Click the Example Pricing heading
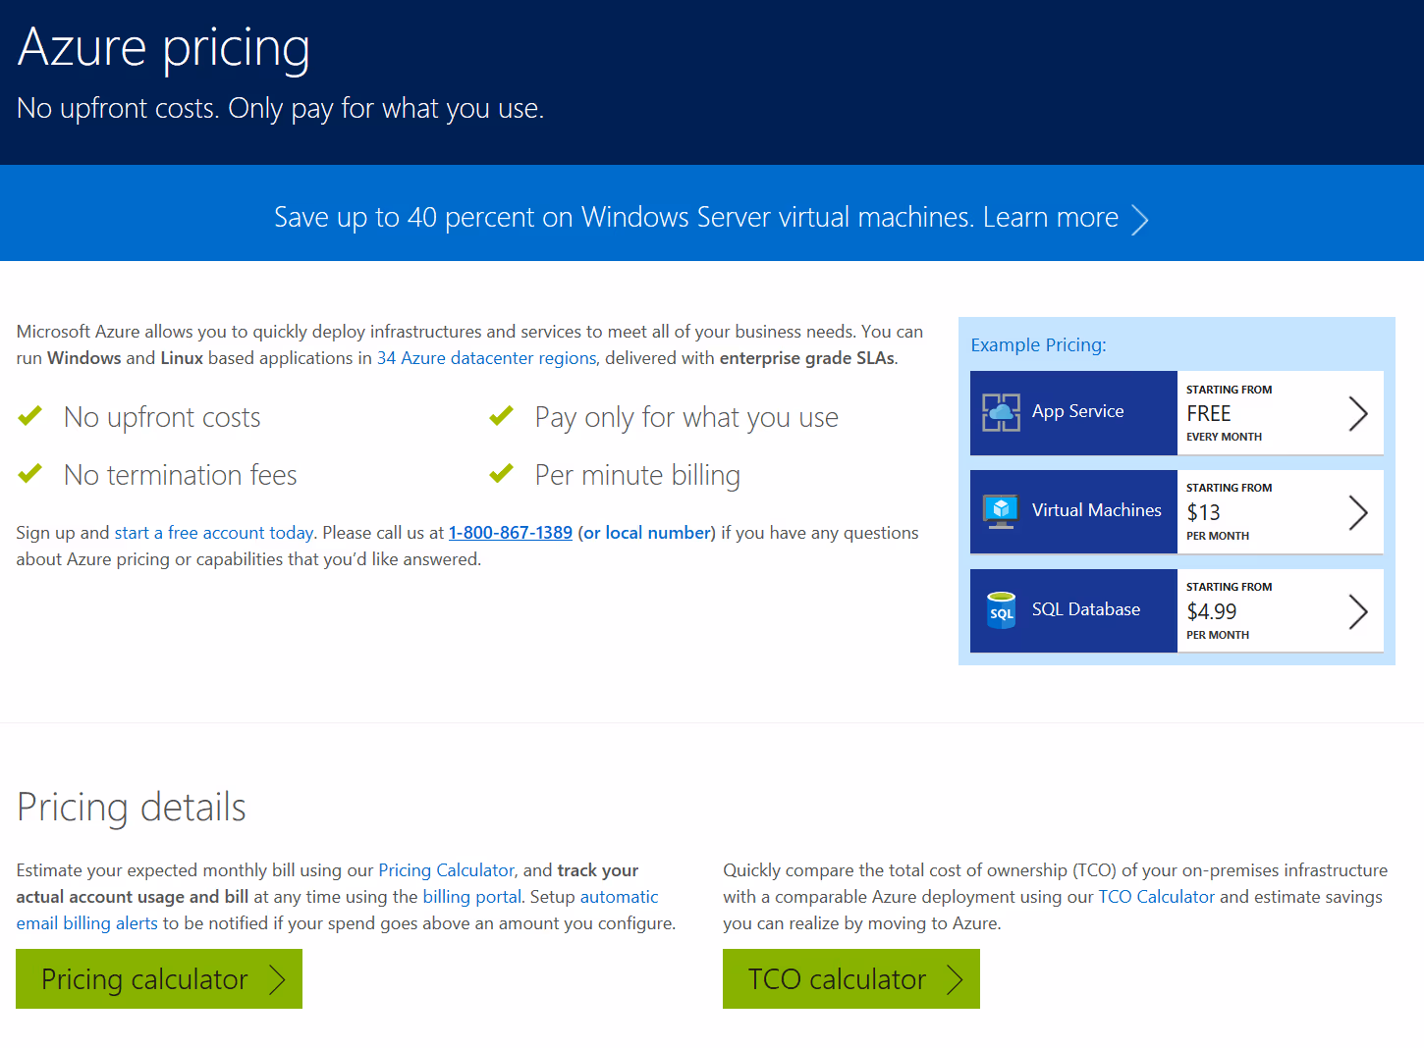The height and width of the screenshot is (1048, 1424). pyautogui.click(x=1039, y=344)
